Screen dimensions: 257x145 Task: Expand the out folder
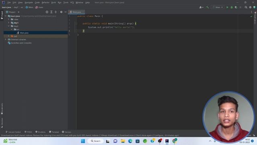click(x=9, y=36)
